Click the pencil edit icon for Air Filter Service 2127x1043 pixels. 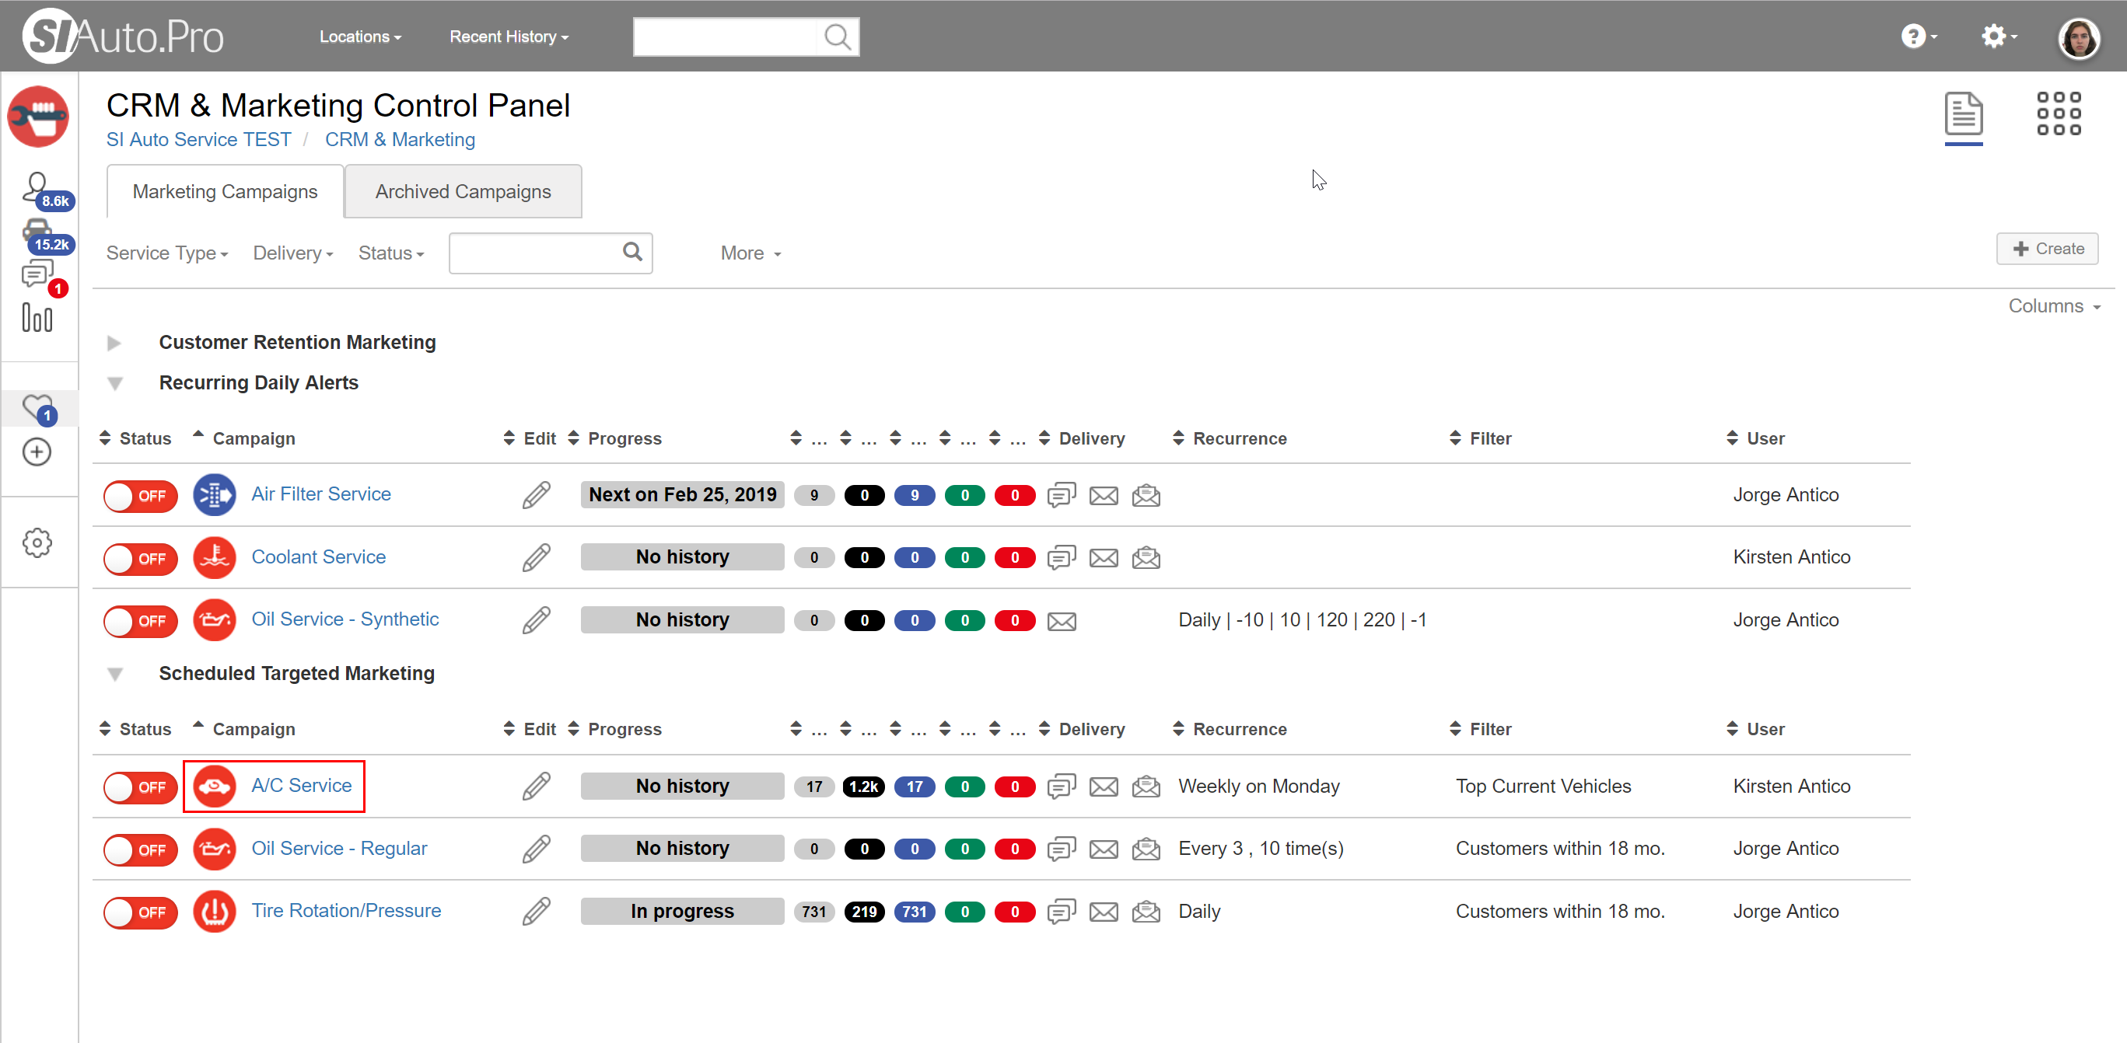tap(536, 495)
